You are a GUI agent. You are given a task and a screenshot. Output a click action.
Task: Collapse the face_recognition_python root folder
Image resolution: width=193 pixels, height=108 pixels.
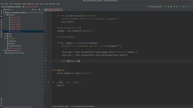[3, 13]
